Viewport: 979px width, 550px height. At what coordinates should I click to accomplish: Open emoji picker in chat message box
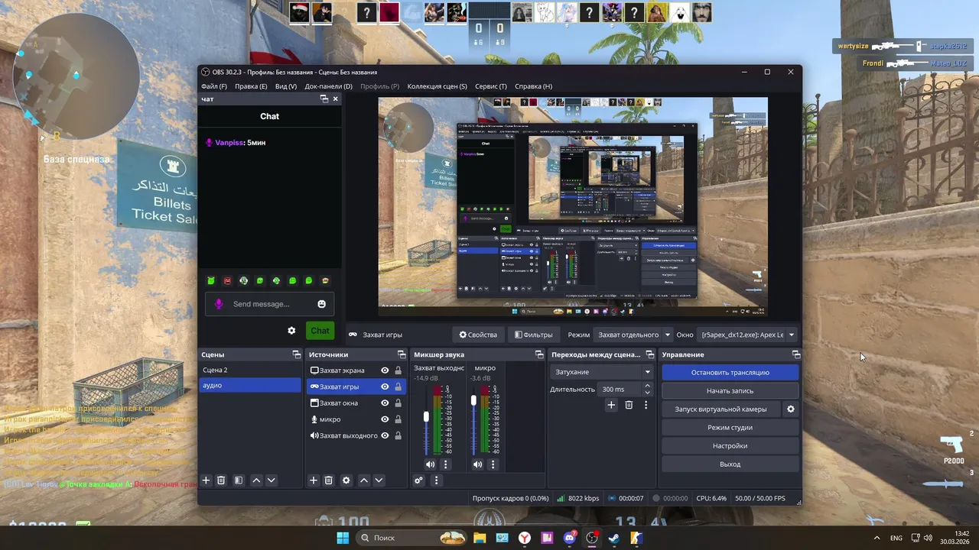[x=322, y=304]
